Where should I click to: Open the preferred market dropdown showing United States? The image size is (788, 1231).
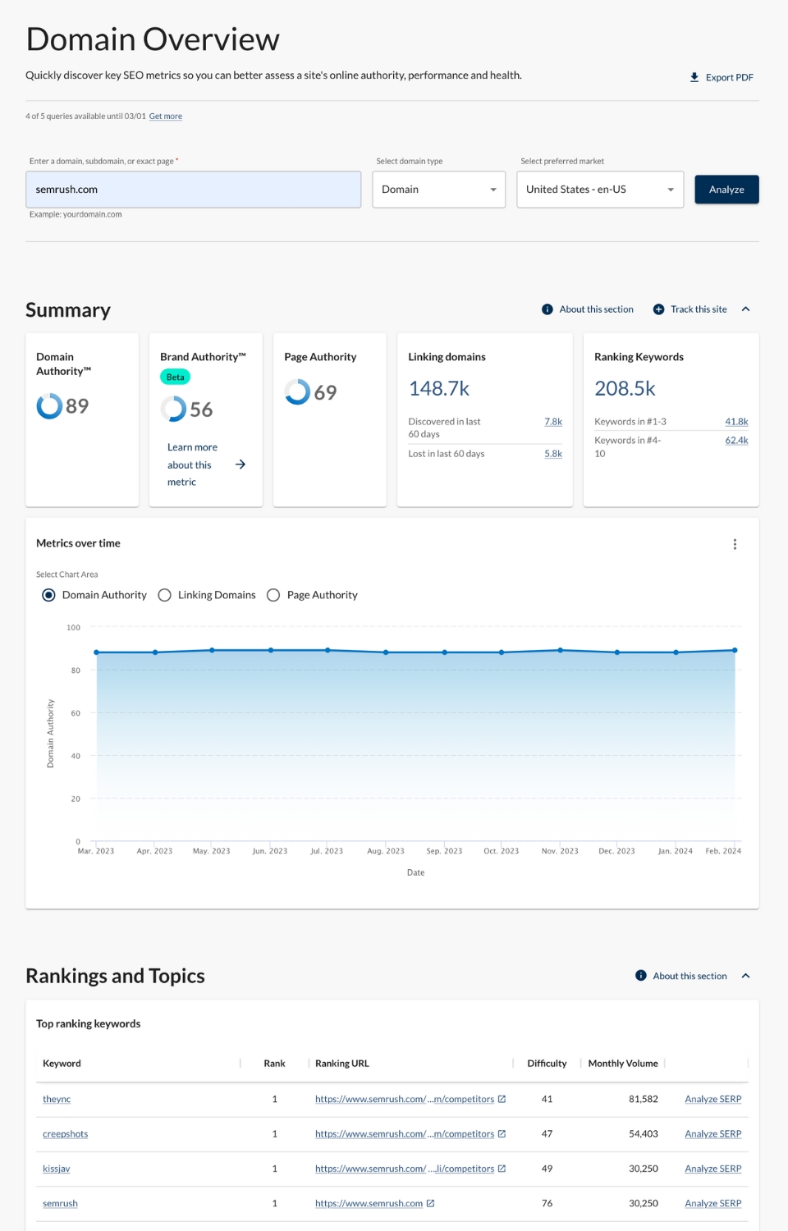(600, 190)
